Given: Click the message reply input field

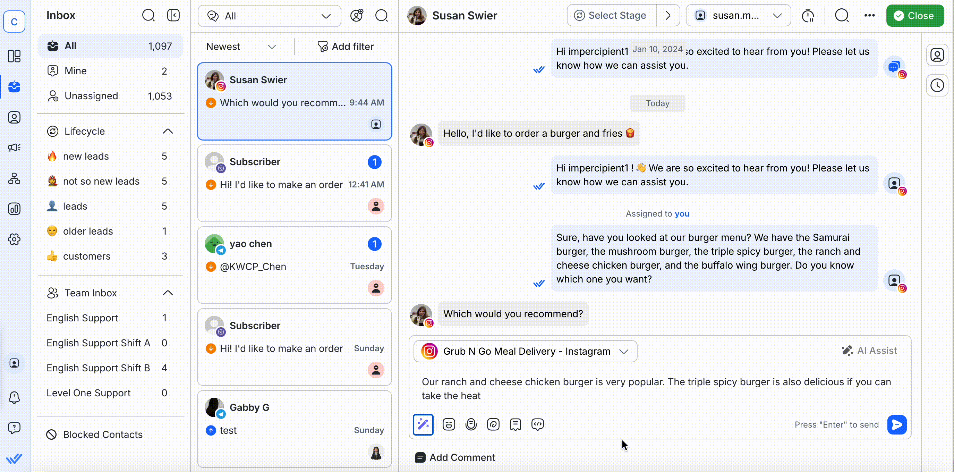Looking at the screenshot, I should point(630,389).
